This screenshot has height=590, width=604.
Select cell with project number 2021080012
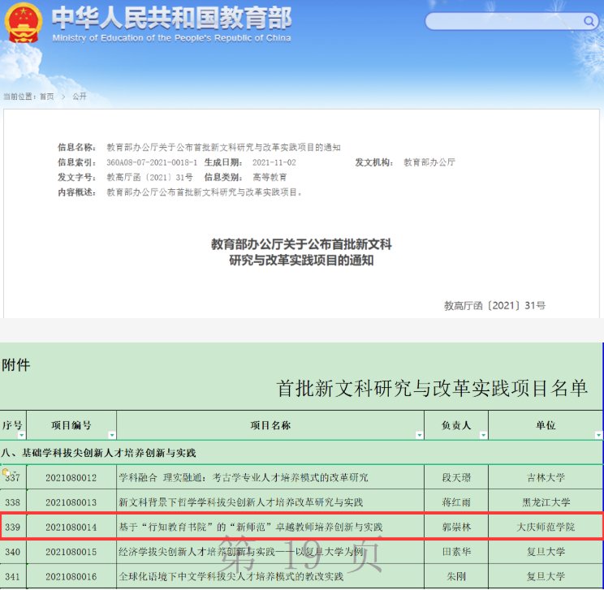(x=71, y=477)
